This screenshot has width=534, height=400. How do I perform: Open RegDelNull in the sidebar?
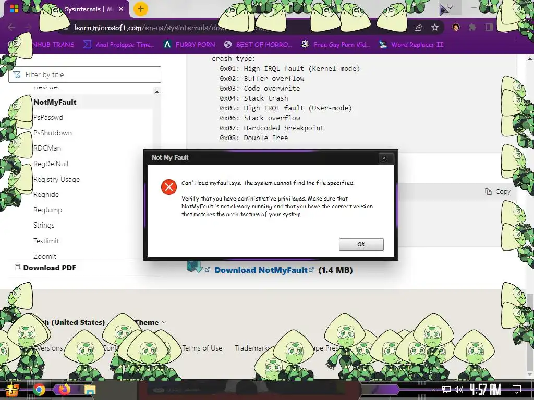(x=51, y=164)
